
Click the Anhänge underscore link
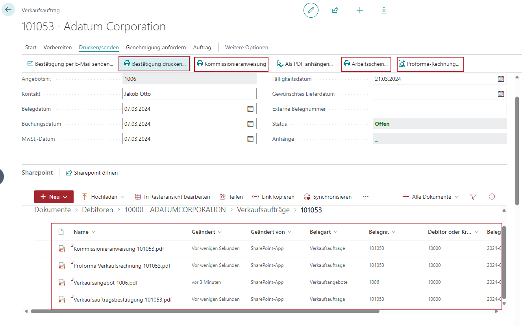pyautogui.click(x=376, y=139)
